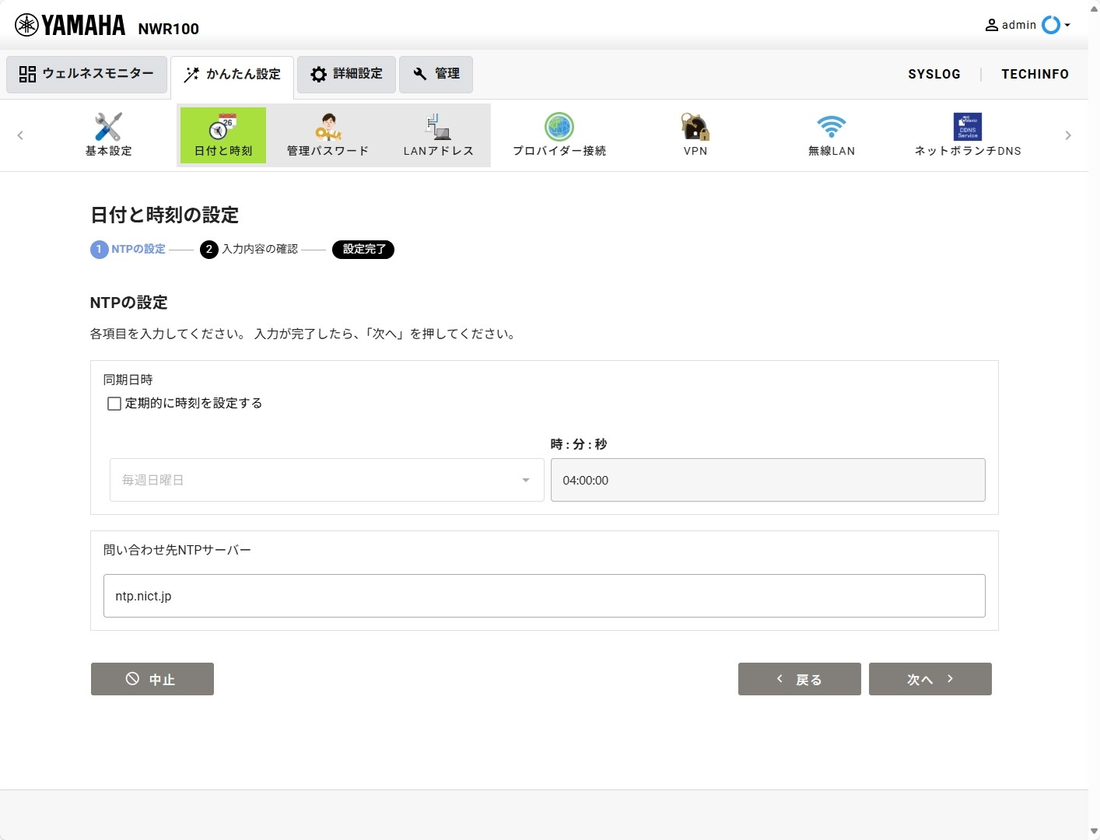Image resolution: width=1100 pixels, height=840 pixels.
Task: Click the NTP server address field
Action: (544, 596)
